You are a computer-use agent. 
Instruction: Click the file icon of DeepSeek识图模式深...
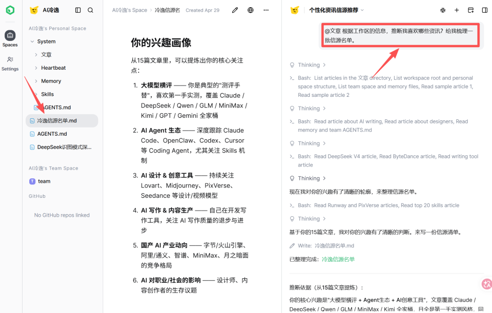32,147
